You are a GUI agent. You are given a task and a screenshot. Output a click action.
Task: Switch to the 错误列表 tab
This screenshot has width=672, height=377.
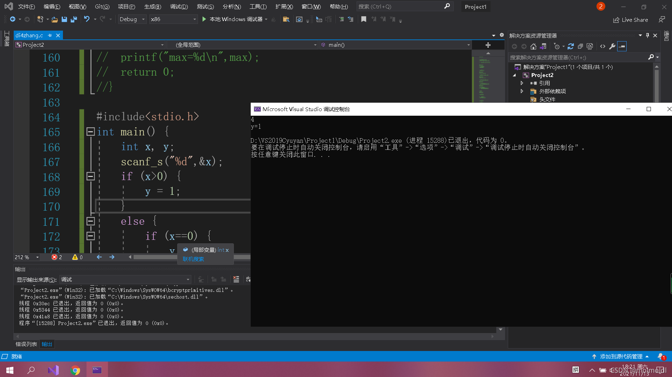click(x=26, y=344)
